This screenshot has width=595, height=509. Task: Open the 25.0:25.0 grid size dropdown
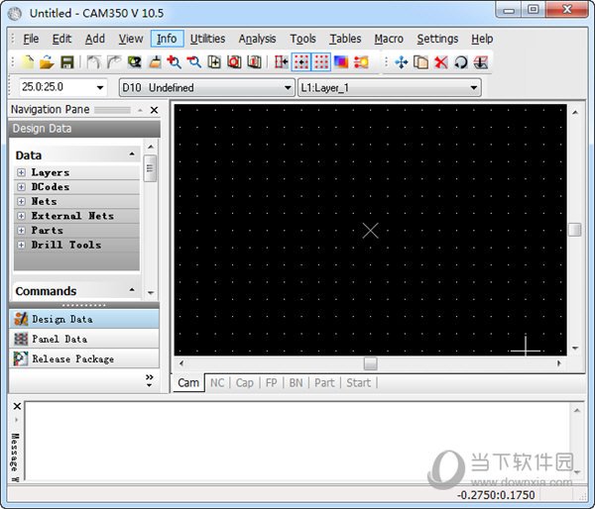100,88
